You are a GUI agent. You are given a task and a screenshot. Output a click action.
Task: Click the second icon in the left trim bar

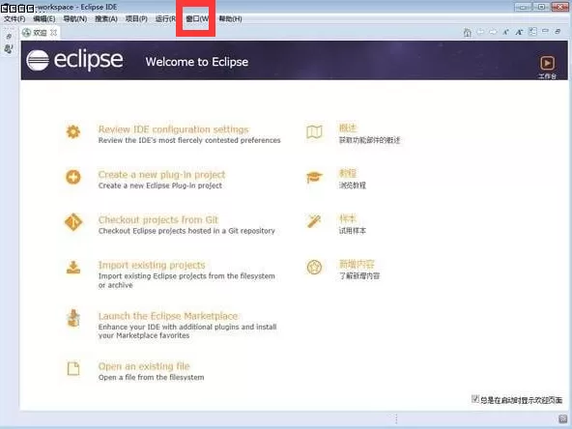pos(9,48)
